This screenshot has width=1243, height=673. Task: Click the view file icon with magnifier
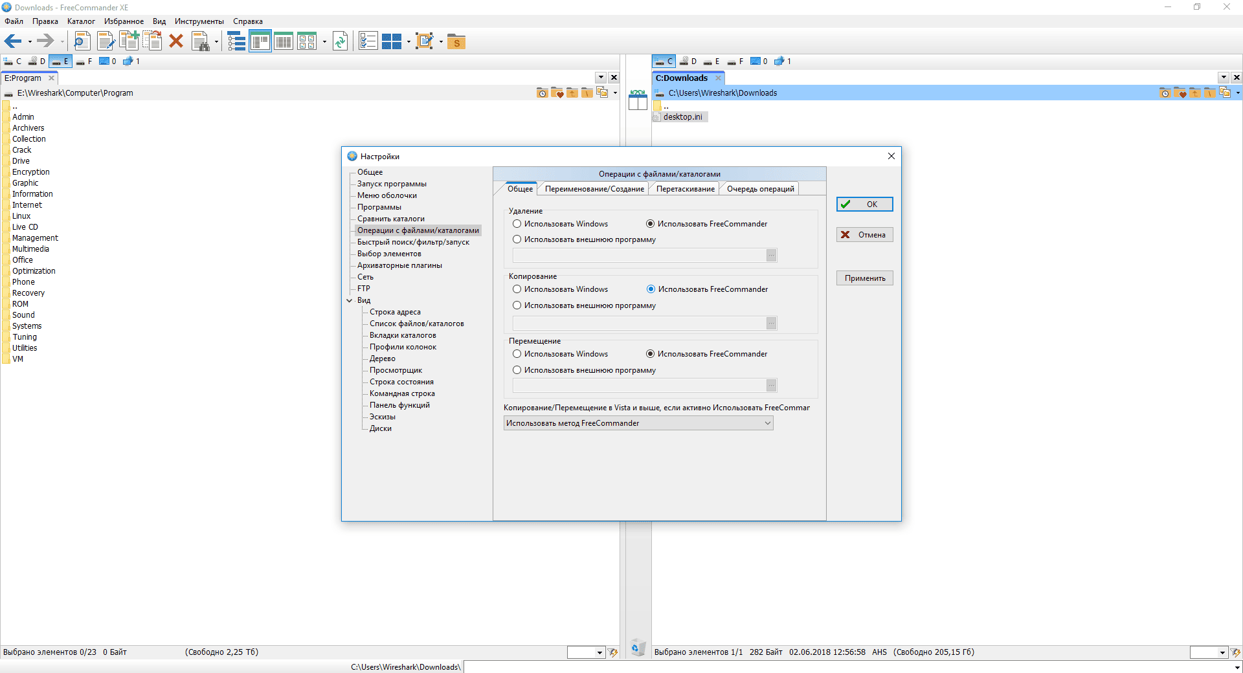click(x=82, y=41)
